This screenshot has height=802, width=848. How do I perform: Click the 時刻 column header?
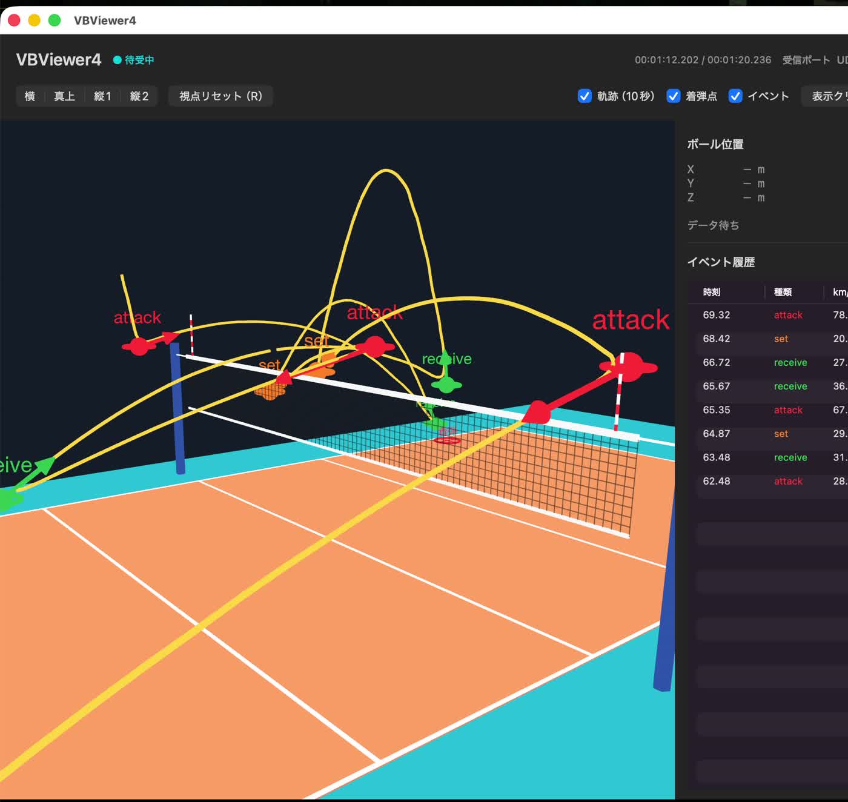712,292
